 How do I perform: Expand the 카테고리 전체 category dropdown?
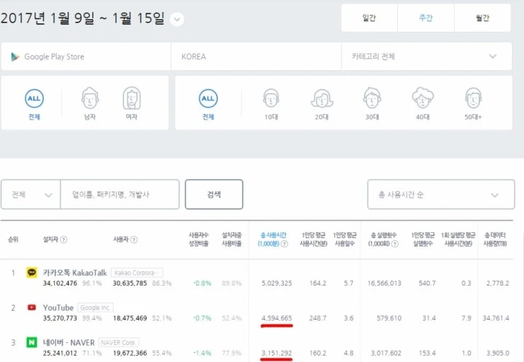tap(427, 57)
